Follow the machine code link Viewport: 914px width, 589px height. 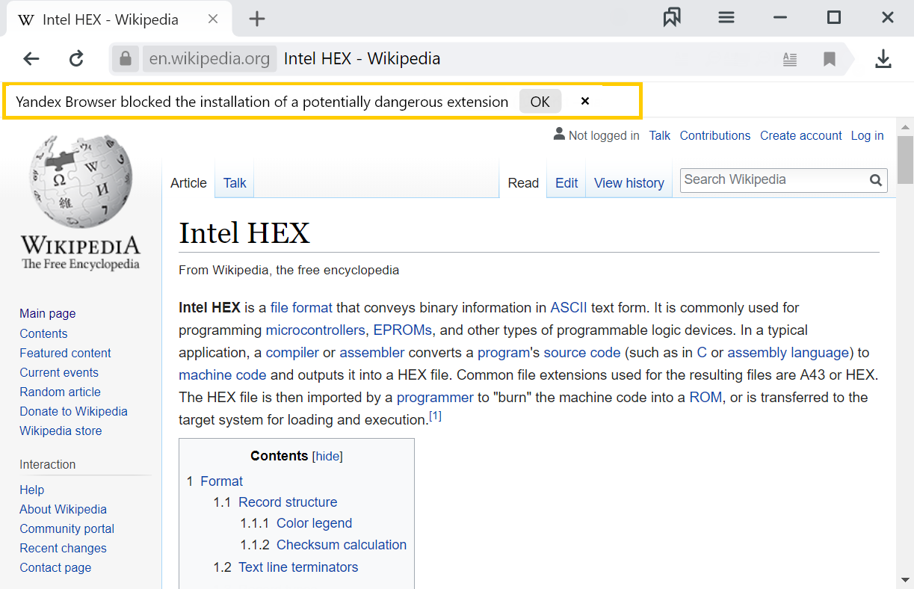click(222, 375)
